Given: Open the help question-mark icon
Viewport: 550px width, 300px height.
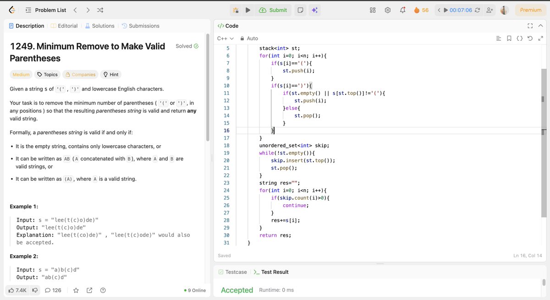Looking at the screenshot, I should point(103,290).
